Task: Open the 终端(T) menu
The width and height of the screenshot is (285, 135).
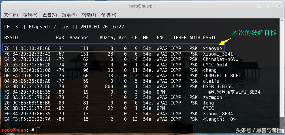Action: pyautogui.click(x=89, y=14)
